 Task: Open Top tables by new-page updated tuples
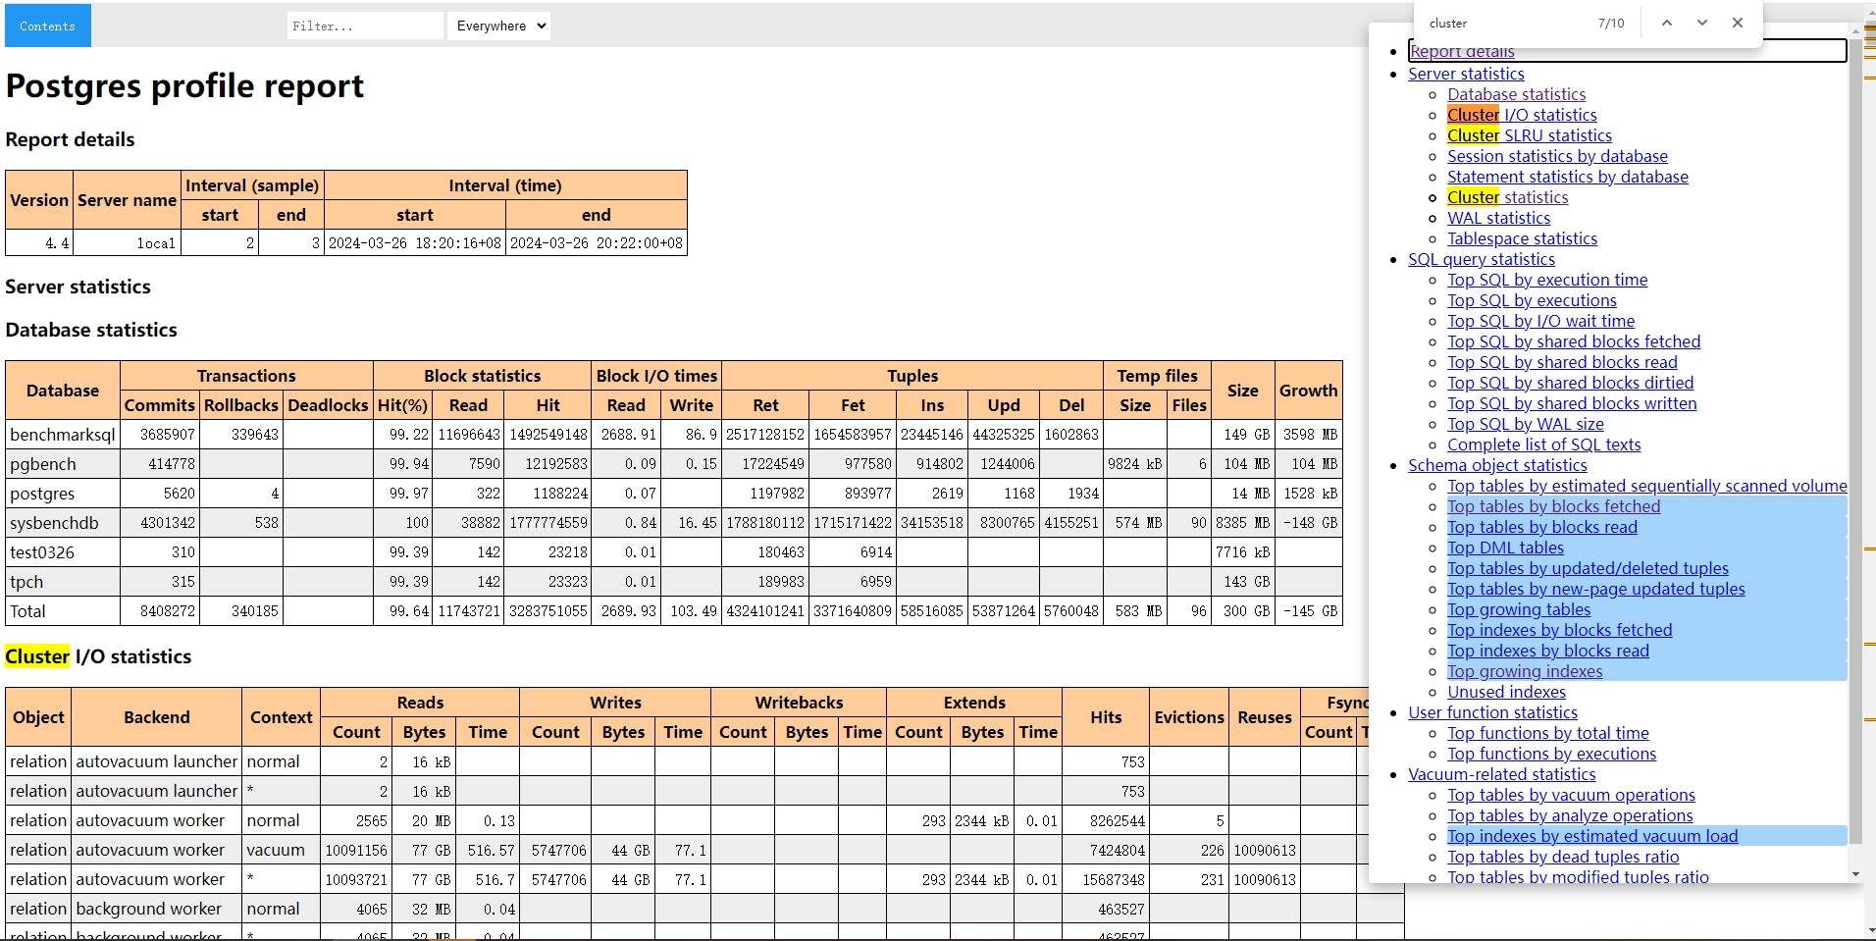(x=1595, y=589)
